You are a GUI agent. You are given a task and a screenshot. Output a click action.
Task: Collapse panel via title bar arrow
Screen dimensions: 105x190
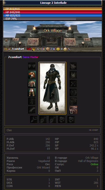pos(4,3)
